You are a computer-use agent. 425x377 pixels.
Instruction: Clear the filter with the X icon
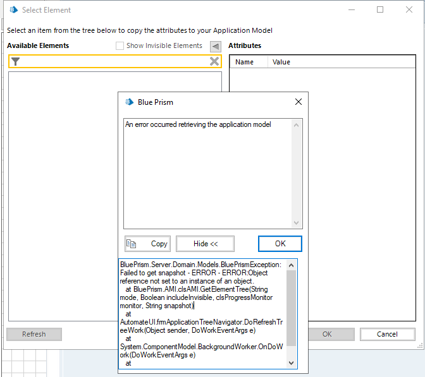click(x=214, y=61)
